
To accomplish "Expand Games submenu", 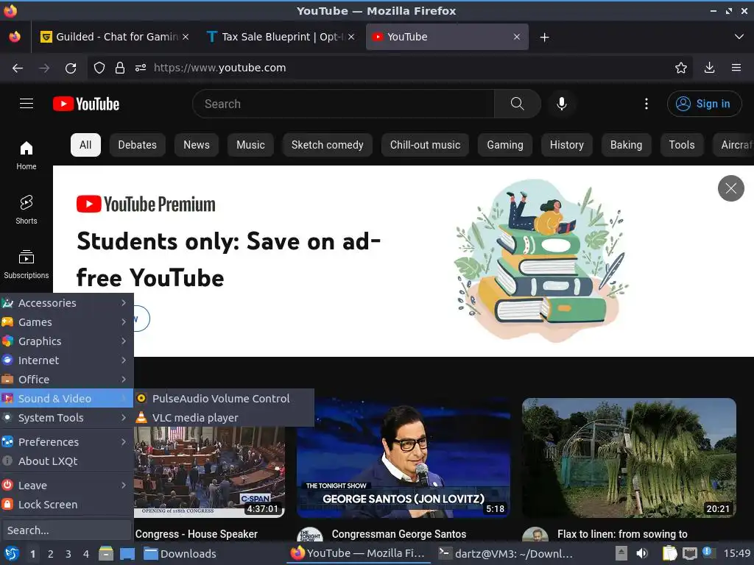I will (x=67, y=322).
